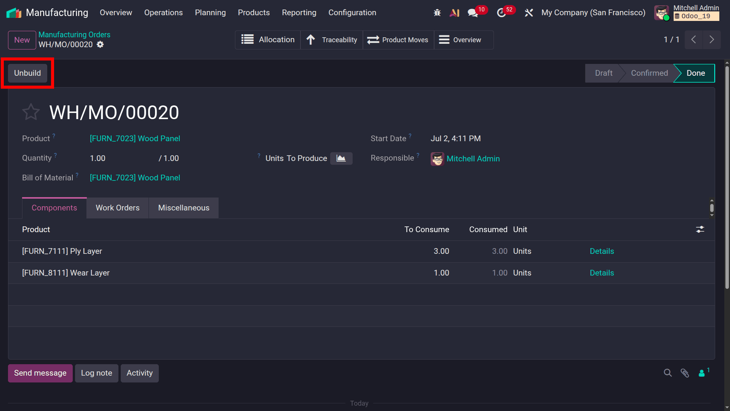Viewport: 730px width, 411px height.
Task: Open the Reporting menu
Action: coord(299,13)
